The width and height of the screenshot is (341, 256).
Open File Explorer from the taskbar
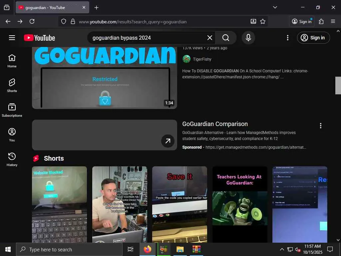click(180, 249)
